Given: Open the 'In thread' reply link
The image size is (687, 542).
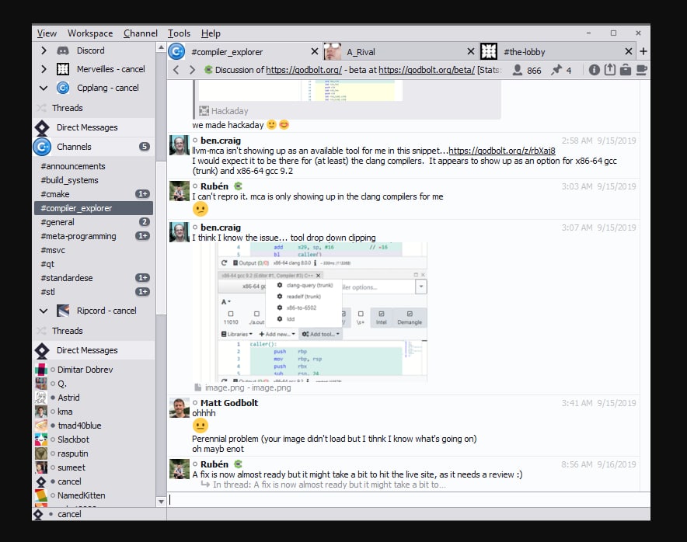Looking at the screenshot, I should (329, 485).
